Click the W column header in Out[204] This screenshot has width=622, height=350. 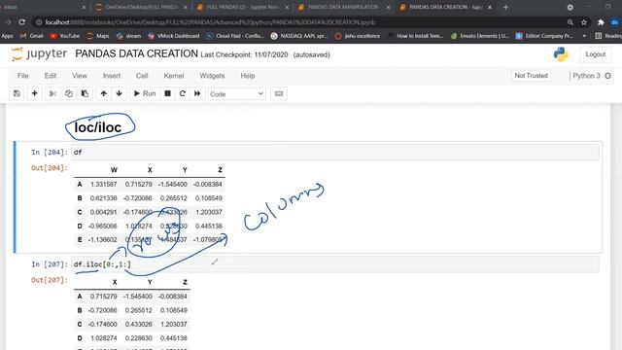114,170
